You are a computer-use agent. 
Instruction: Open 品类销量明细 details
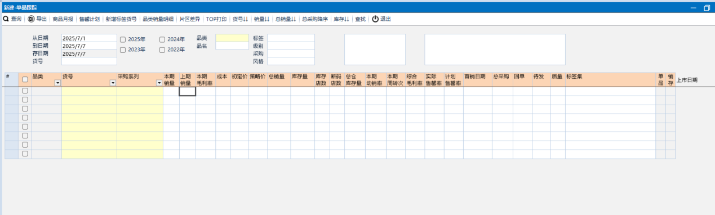click(158, 19)
